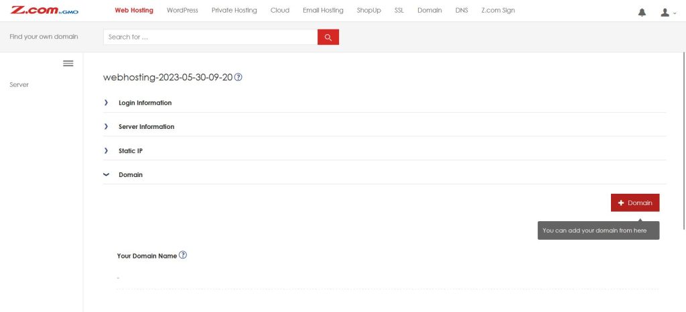Viewport: 686px width, 312px height.
Task: Expand the Server Information section
Action: point(385,126)
